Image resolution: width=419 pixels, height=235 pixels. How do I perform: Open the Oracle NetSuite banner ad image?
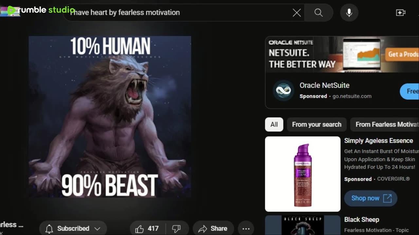(342, 54)
